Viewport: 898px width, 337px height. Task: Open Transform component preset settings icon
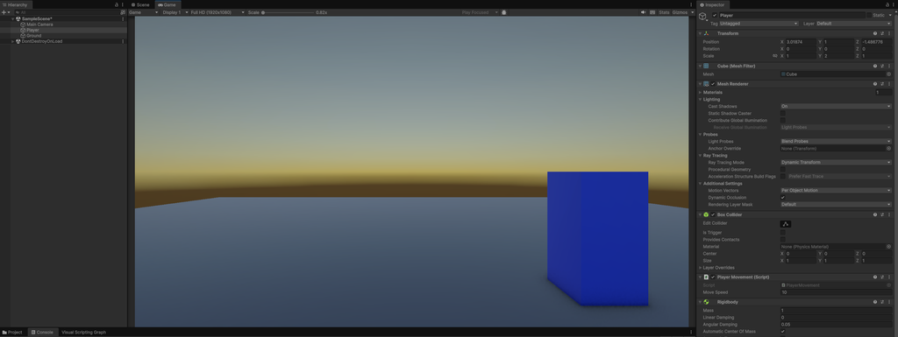click(882, 33)
